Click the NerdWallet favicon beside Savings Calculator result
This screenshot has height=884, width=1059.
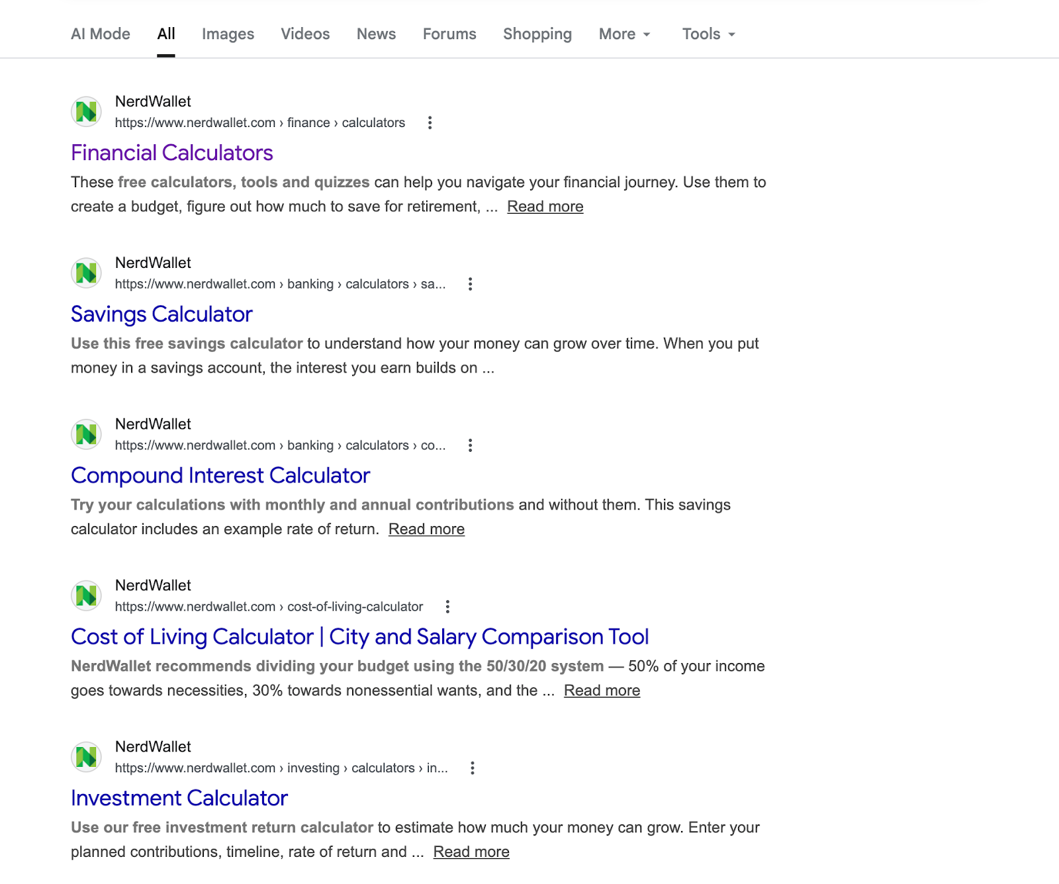(x=85, y=273)
